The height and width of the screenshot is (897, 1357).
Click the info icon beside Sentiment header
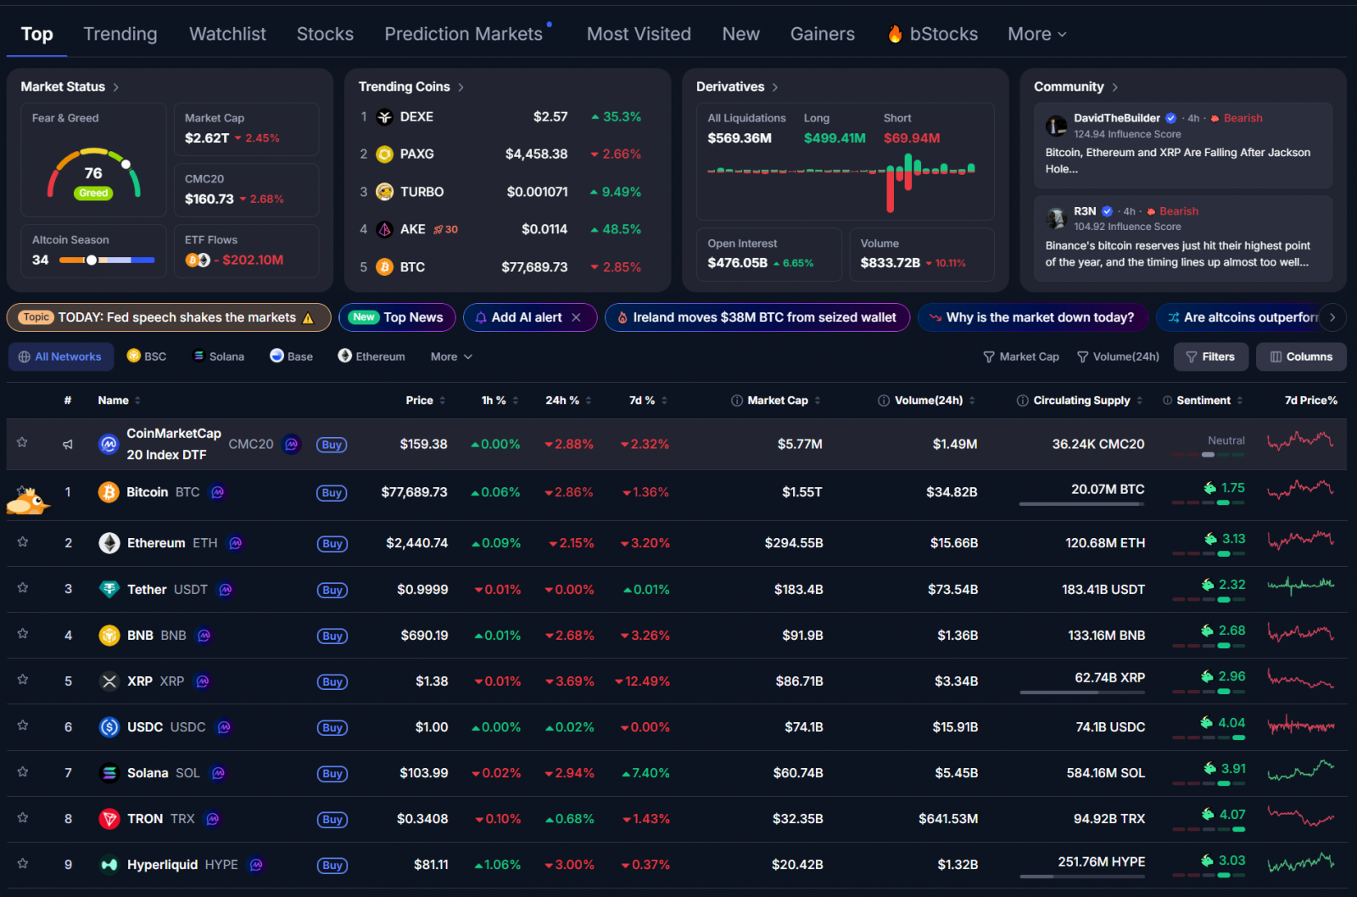tap(1168, 401)
